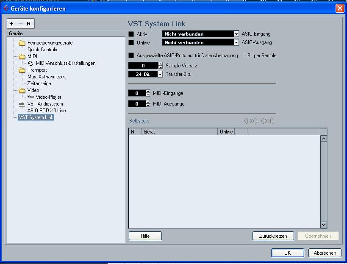This screenshot has width=347, height=264.
Task: Click the first self-test transport icon
Action: pos(251,121)
